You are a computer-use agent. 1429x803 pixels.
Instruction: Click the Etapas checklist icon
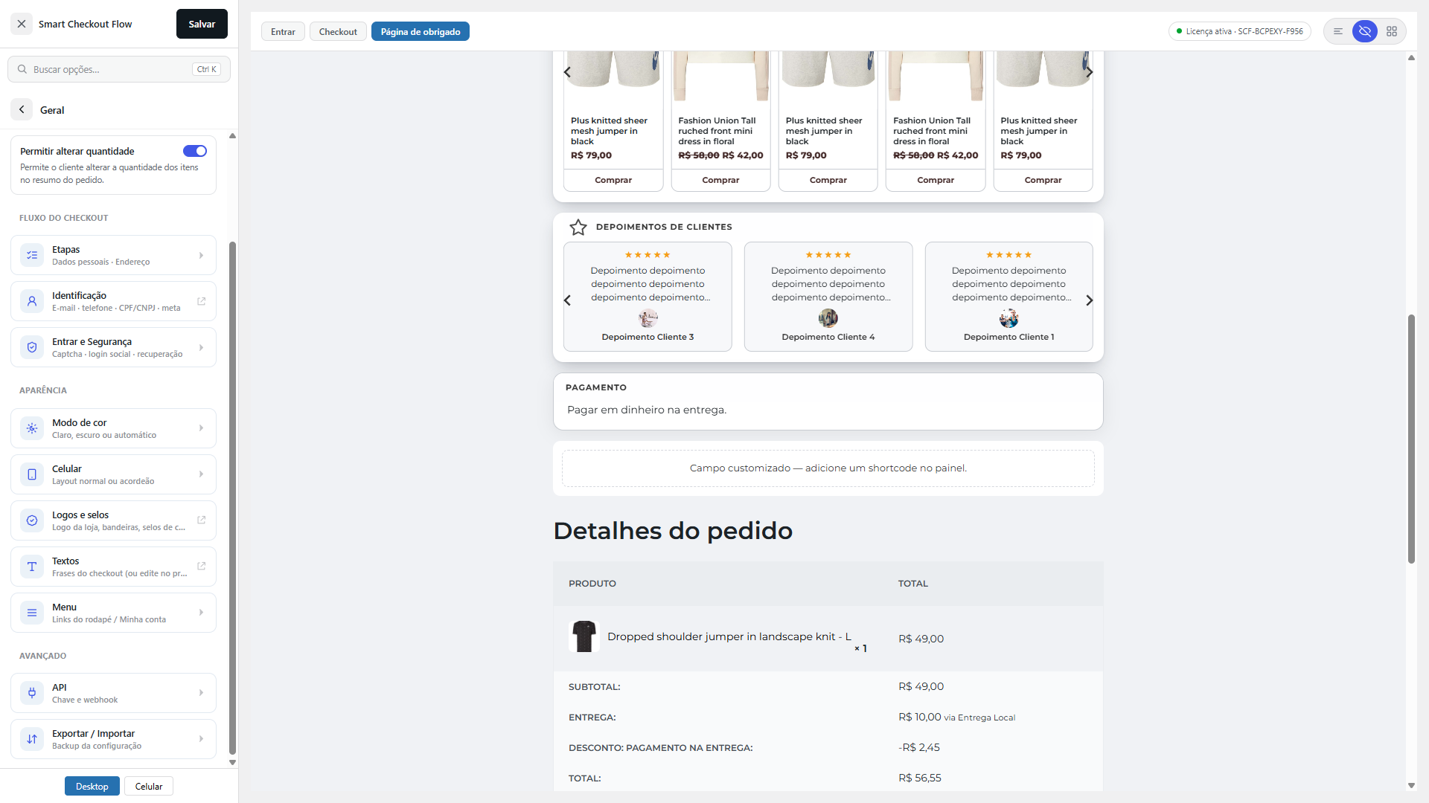coord(32,255)
